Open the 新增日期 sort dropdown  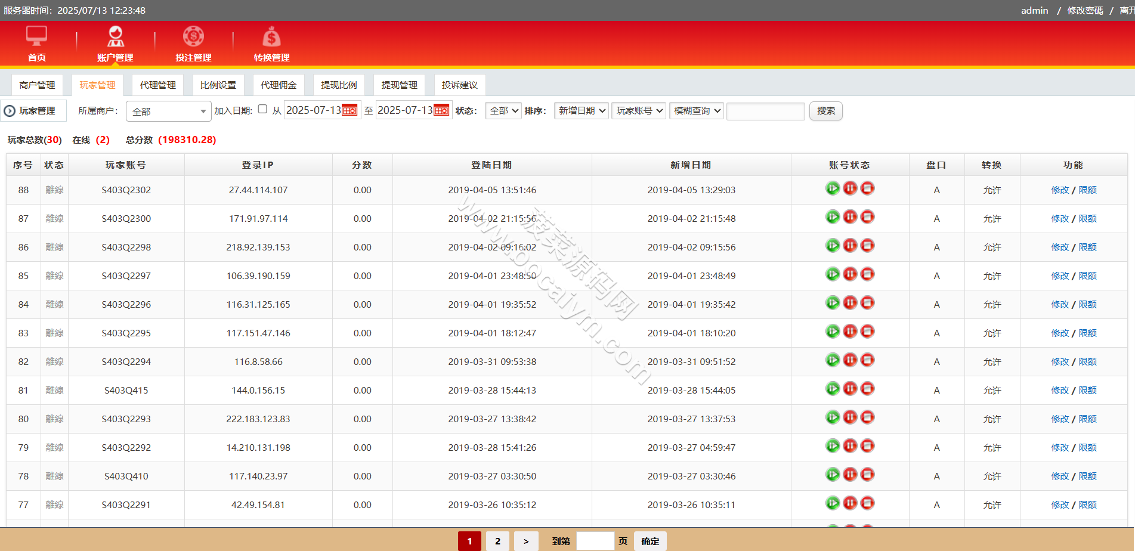point(582,111)
